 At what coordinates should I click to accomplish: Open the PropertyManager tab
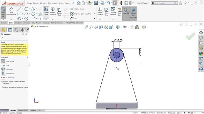click(10, 30)
